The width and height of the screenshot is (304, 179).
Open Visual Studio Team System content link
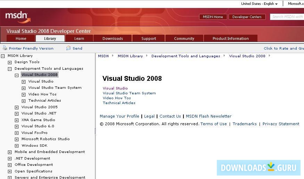[129, 93]
